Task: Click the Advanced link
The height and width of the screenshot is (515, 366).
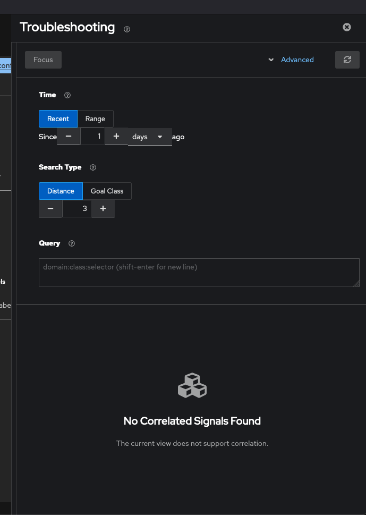Action: [x=297, y=60]
